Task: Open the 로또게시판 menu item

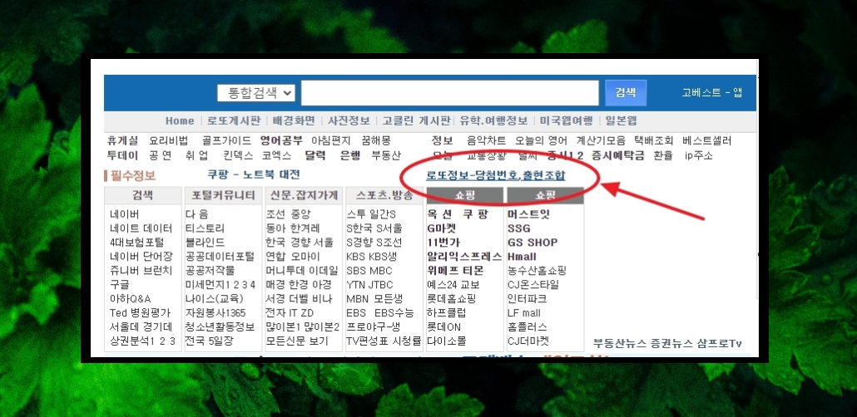Action: pyautogui.click(x=233, y=121)
